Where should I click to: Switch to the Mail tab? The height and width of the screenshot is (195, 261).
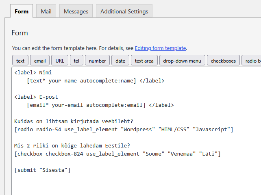pyautogui.click(x=46, y=11)
